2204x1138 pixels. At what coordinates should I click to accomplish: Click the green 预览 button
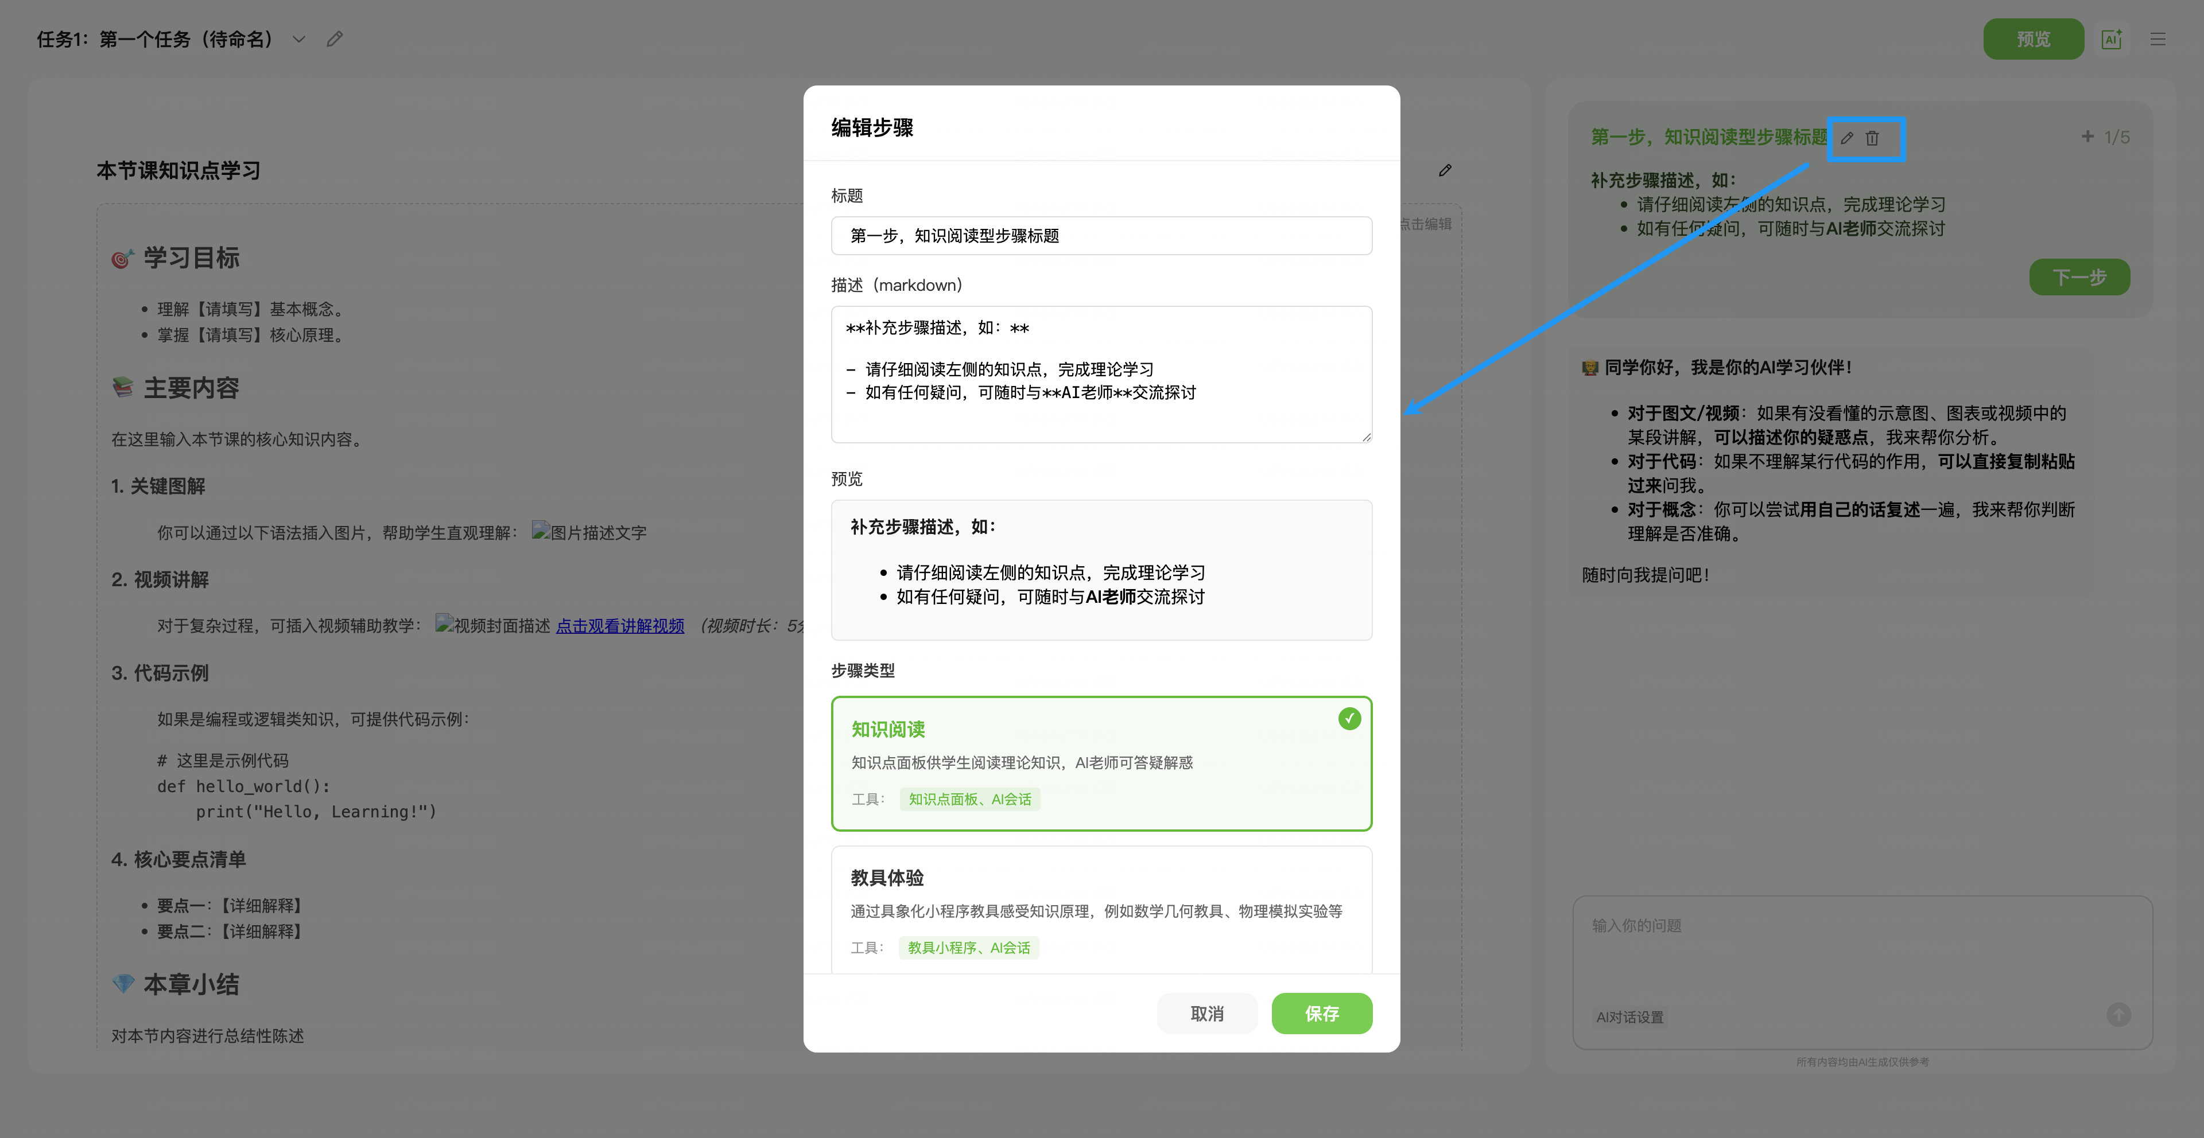pyautogui.click(x=2033, y=40)
